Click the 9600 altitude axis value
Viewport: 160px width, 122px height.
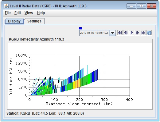pos(23,71)
